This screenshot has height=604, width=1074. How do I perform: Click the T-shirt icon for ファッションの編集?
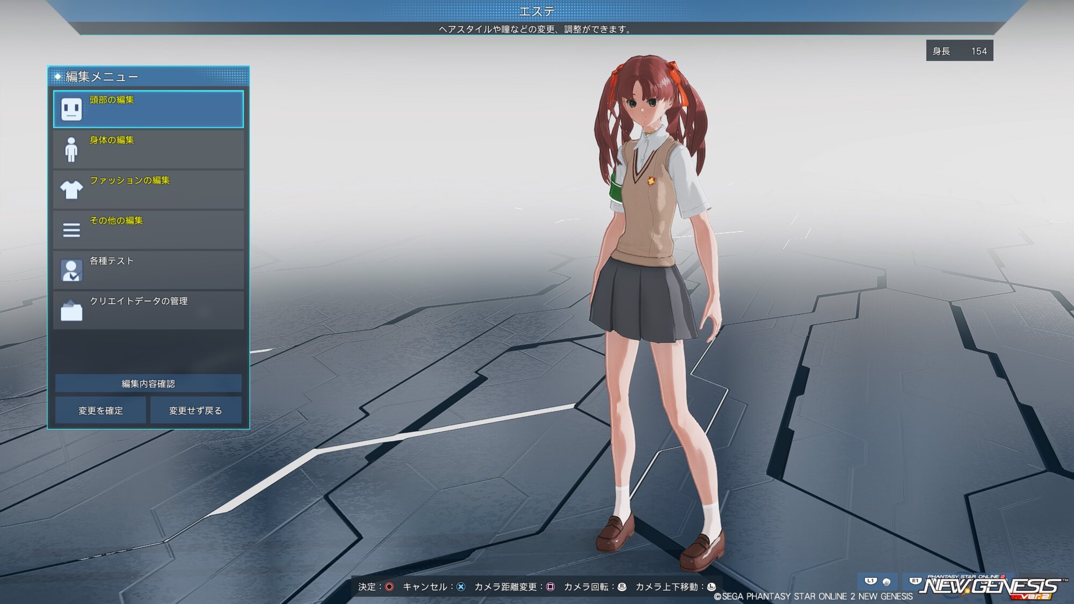click(x=71, y=190)
